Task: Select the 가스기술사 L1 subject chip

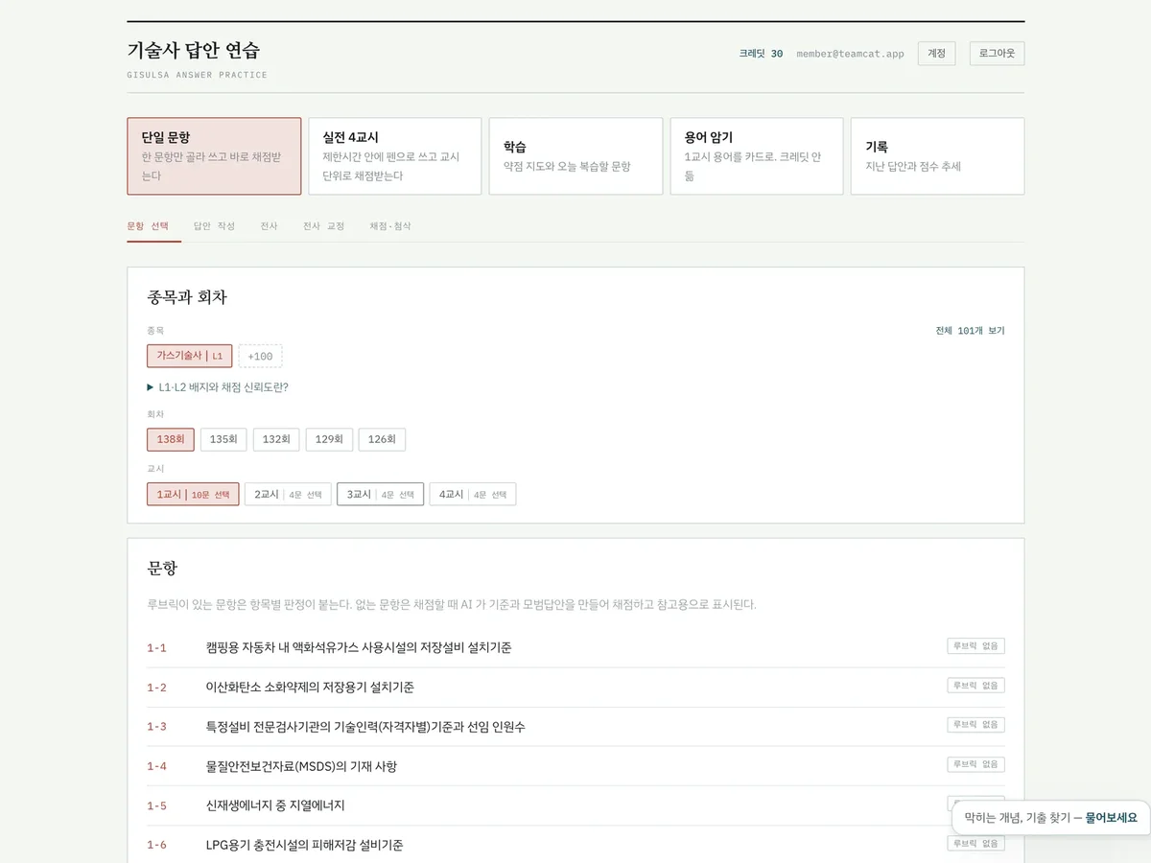Action: 189,356
